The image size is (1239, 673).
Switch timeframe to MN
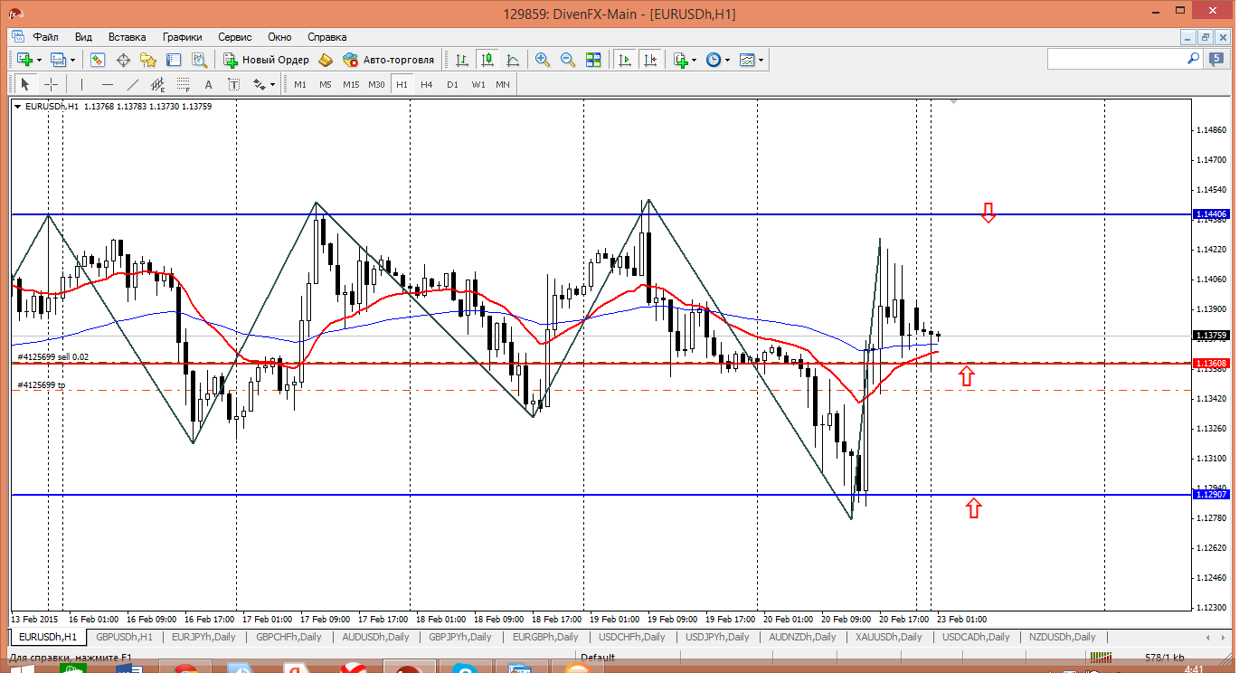pyautogui.click(x=503, y=84)
